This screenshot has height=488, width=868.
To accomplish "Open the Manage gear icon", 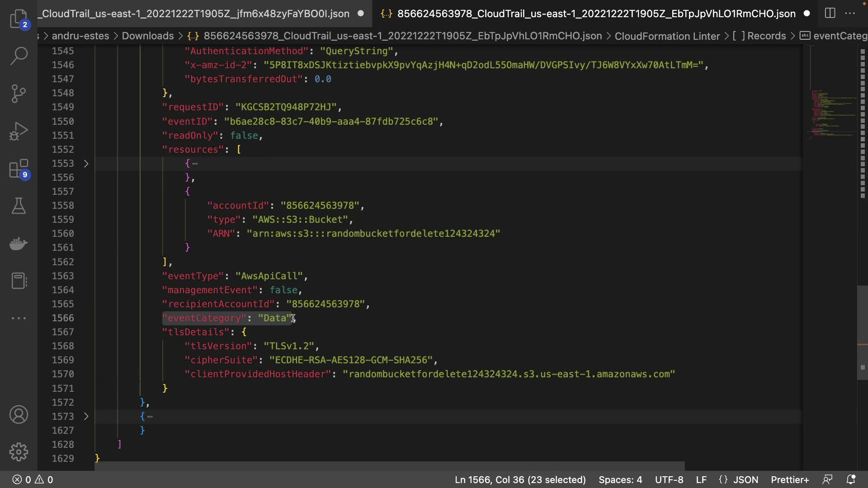I will pos(19,452).
